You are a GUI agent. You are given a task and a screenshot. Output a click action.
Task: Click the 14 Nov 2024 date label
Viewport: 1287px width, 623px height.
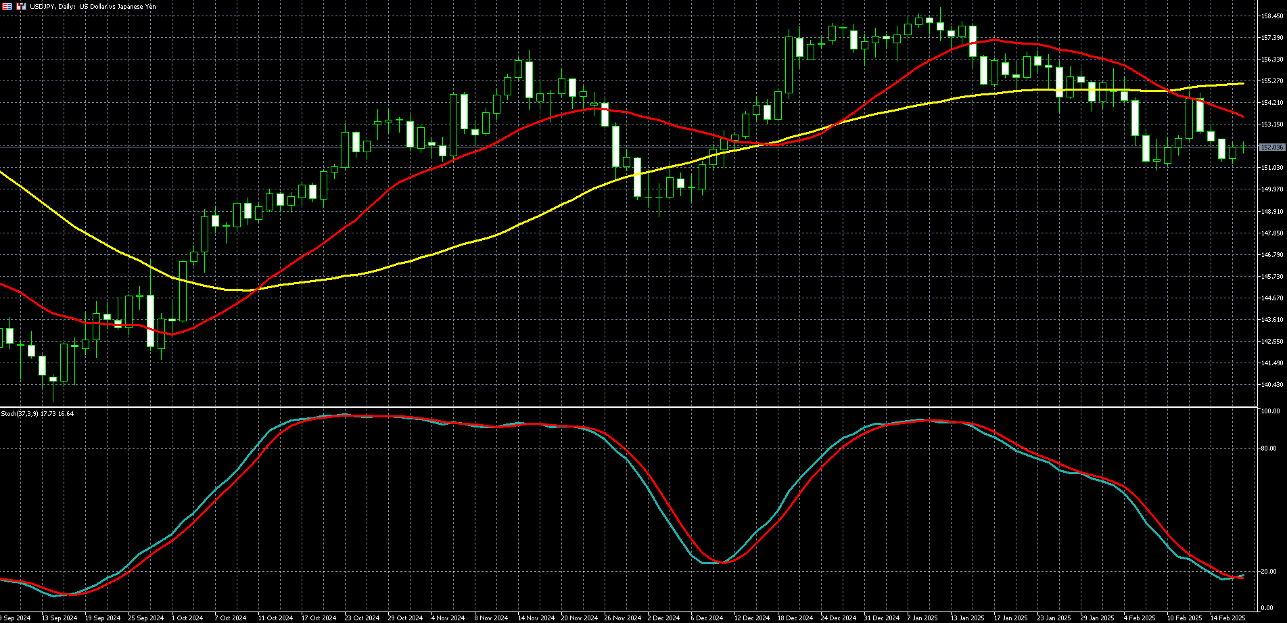tap(536, 618)
